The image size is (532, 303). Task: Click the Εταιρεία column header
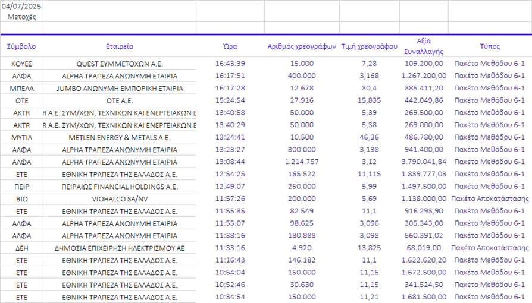point(120,46)
